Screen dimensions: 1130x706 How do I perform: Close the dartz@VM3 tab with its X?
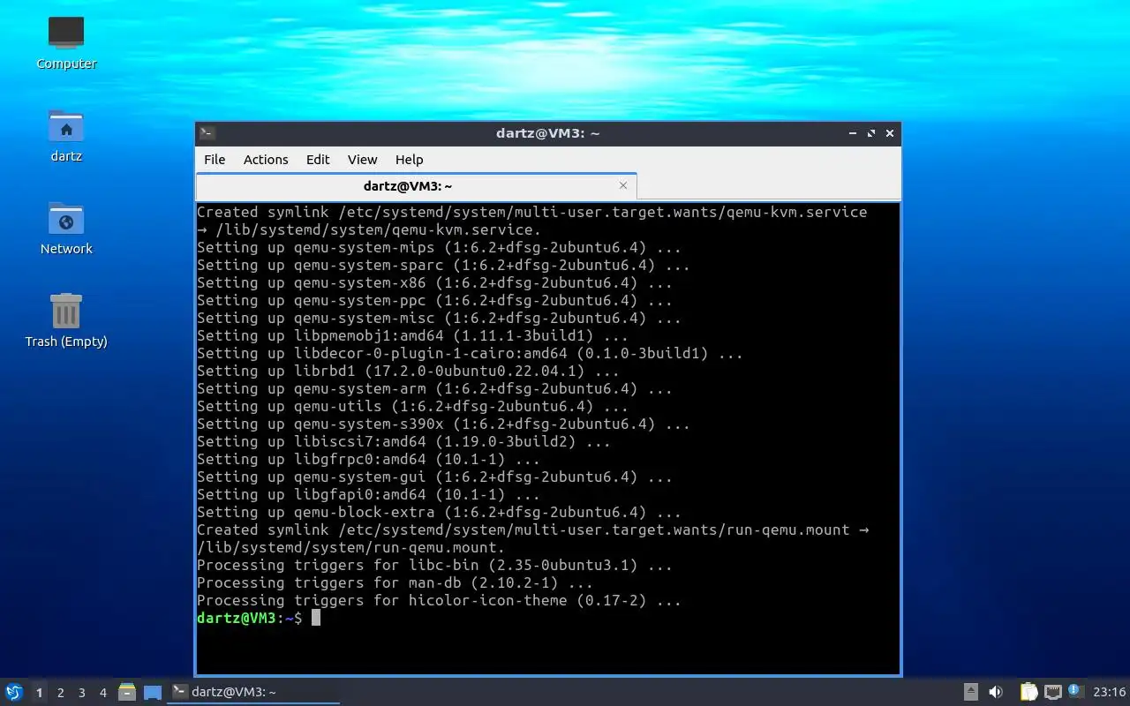(x=623, y=185)
